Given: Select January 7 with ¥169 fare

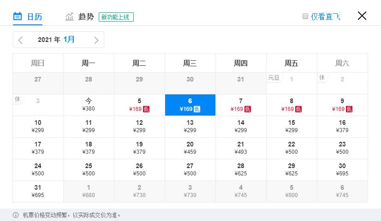Looking at the screenshot, I should point(241,105).
